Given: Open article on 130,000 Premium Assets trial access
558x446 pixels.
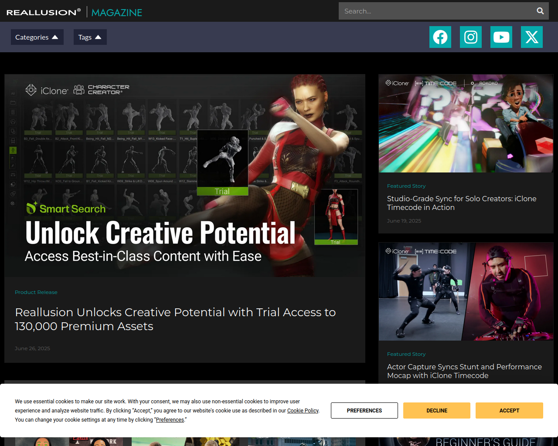Looking at the screenshot, I should pyautogui.click(x=175, y=319).
